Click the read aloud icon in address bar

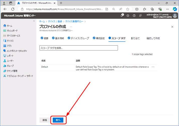click(121, 9)
